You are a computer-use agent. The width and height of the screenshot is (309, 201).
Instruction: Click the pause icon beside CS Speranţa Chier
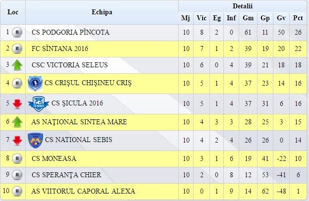coord(17,175)
